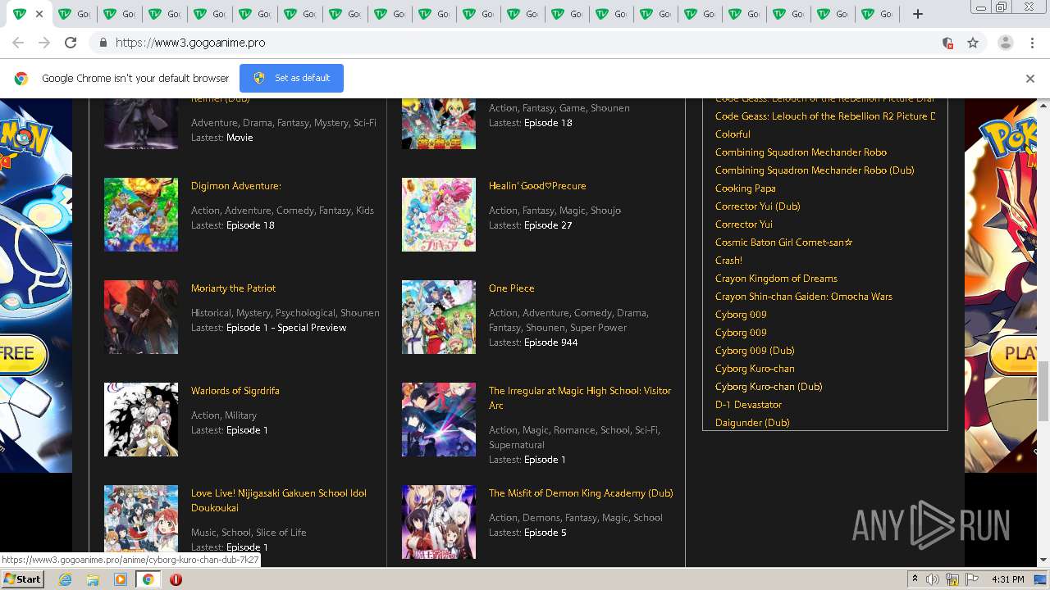
Task: Select Cyborg Kuro-chan (Dub) entry
Action: click(769, 387)
